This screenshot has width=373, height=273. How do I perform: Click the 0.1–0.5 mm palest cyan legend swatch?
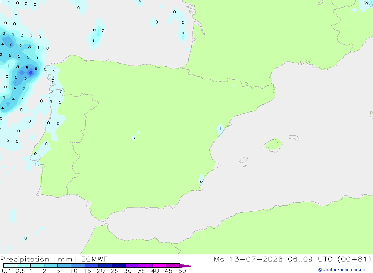click(x=10, y=266)
